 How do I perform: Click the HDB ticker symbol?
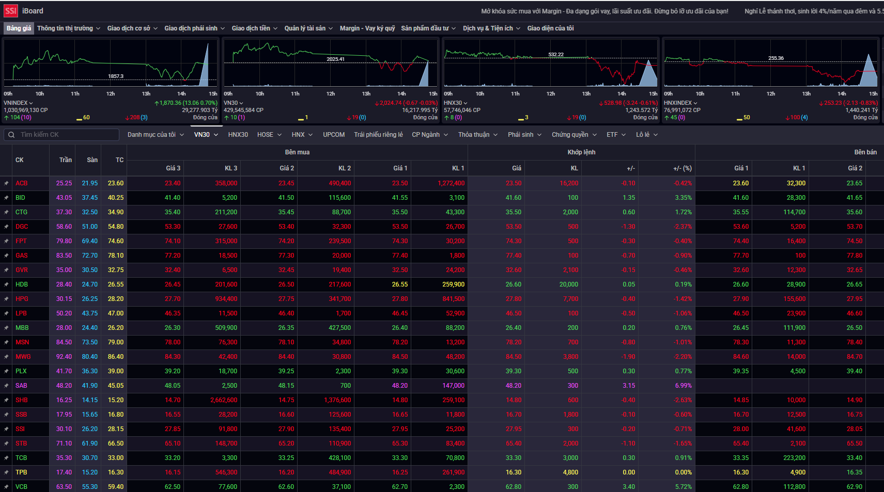pyautogui.click(x=22, y=284)
